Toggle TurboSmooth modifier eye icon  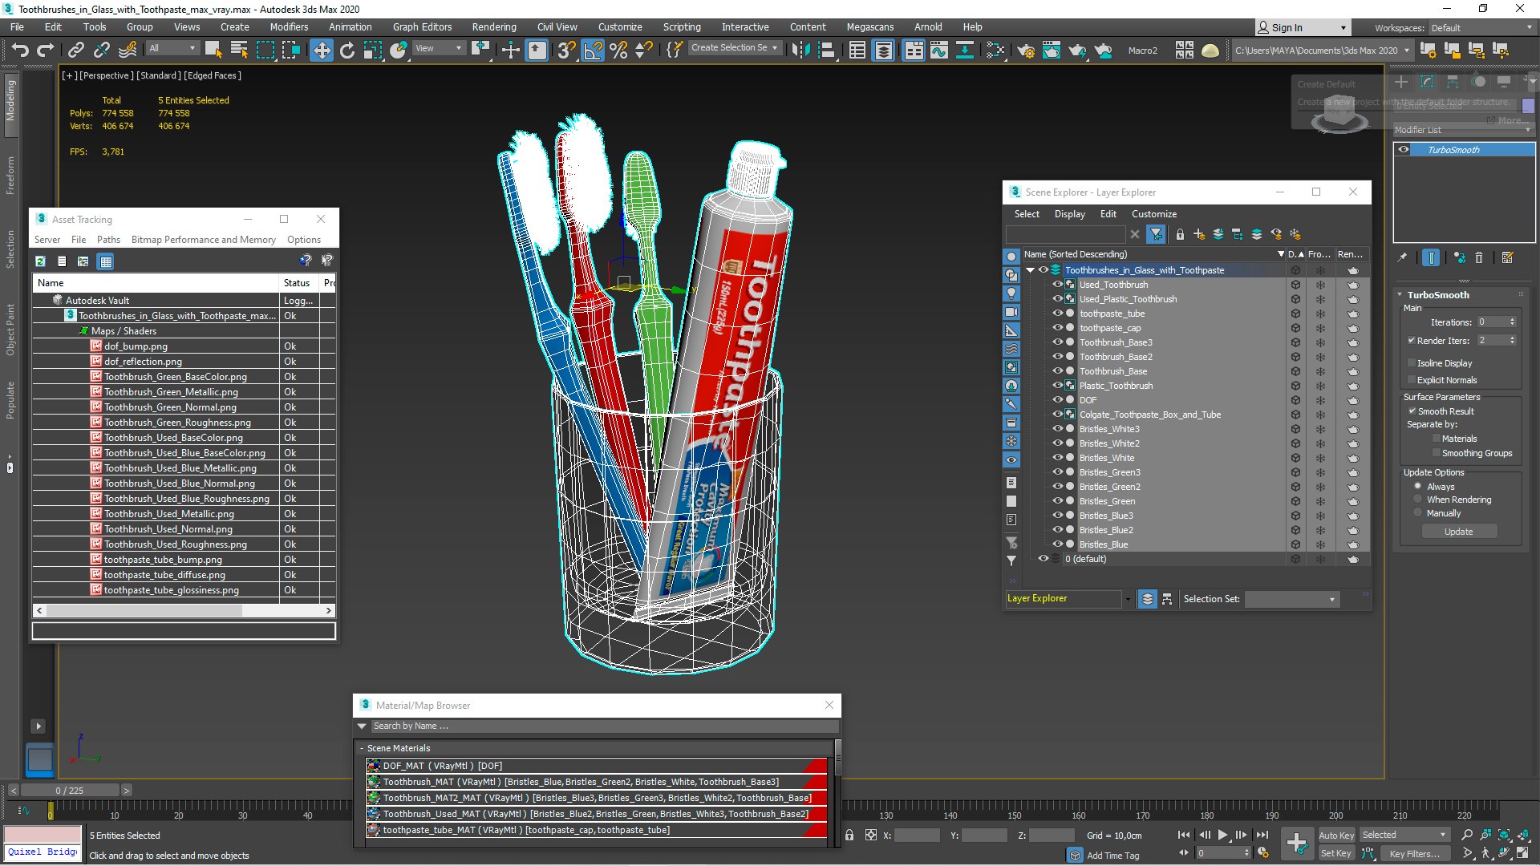[x=1404, y=150]
